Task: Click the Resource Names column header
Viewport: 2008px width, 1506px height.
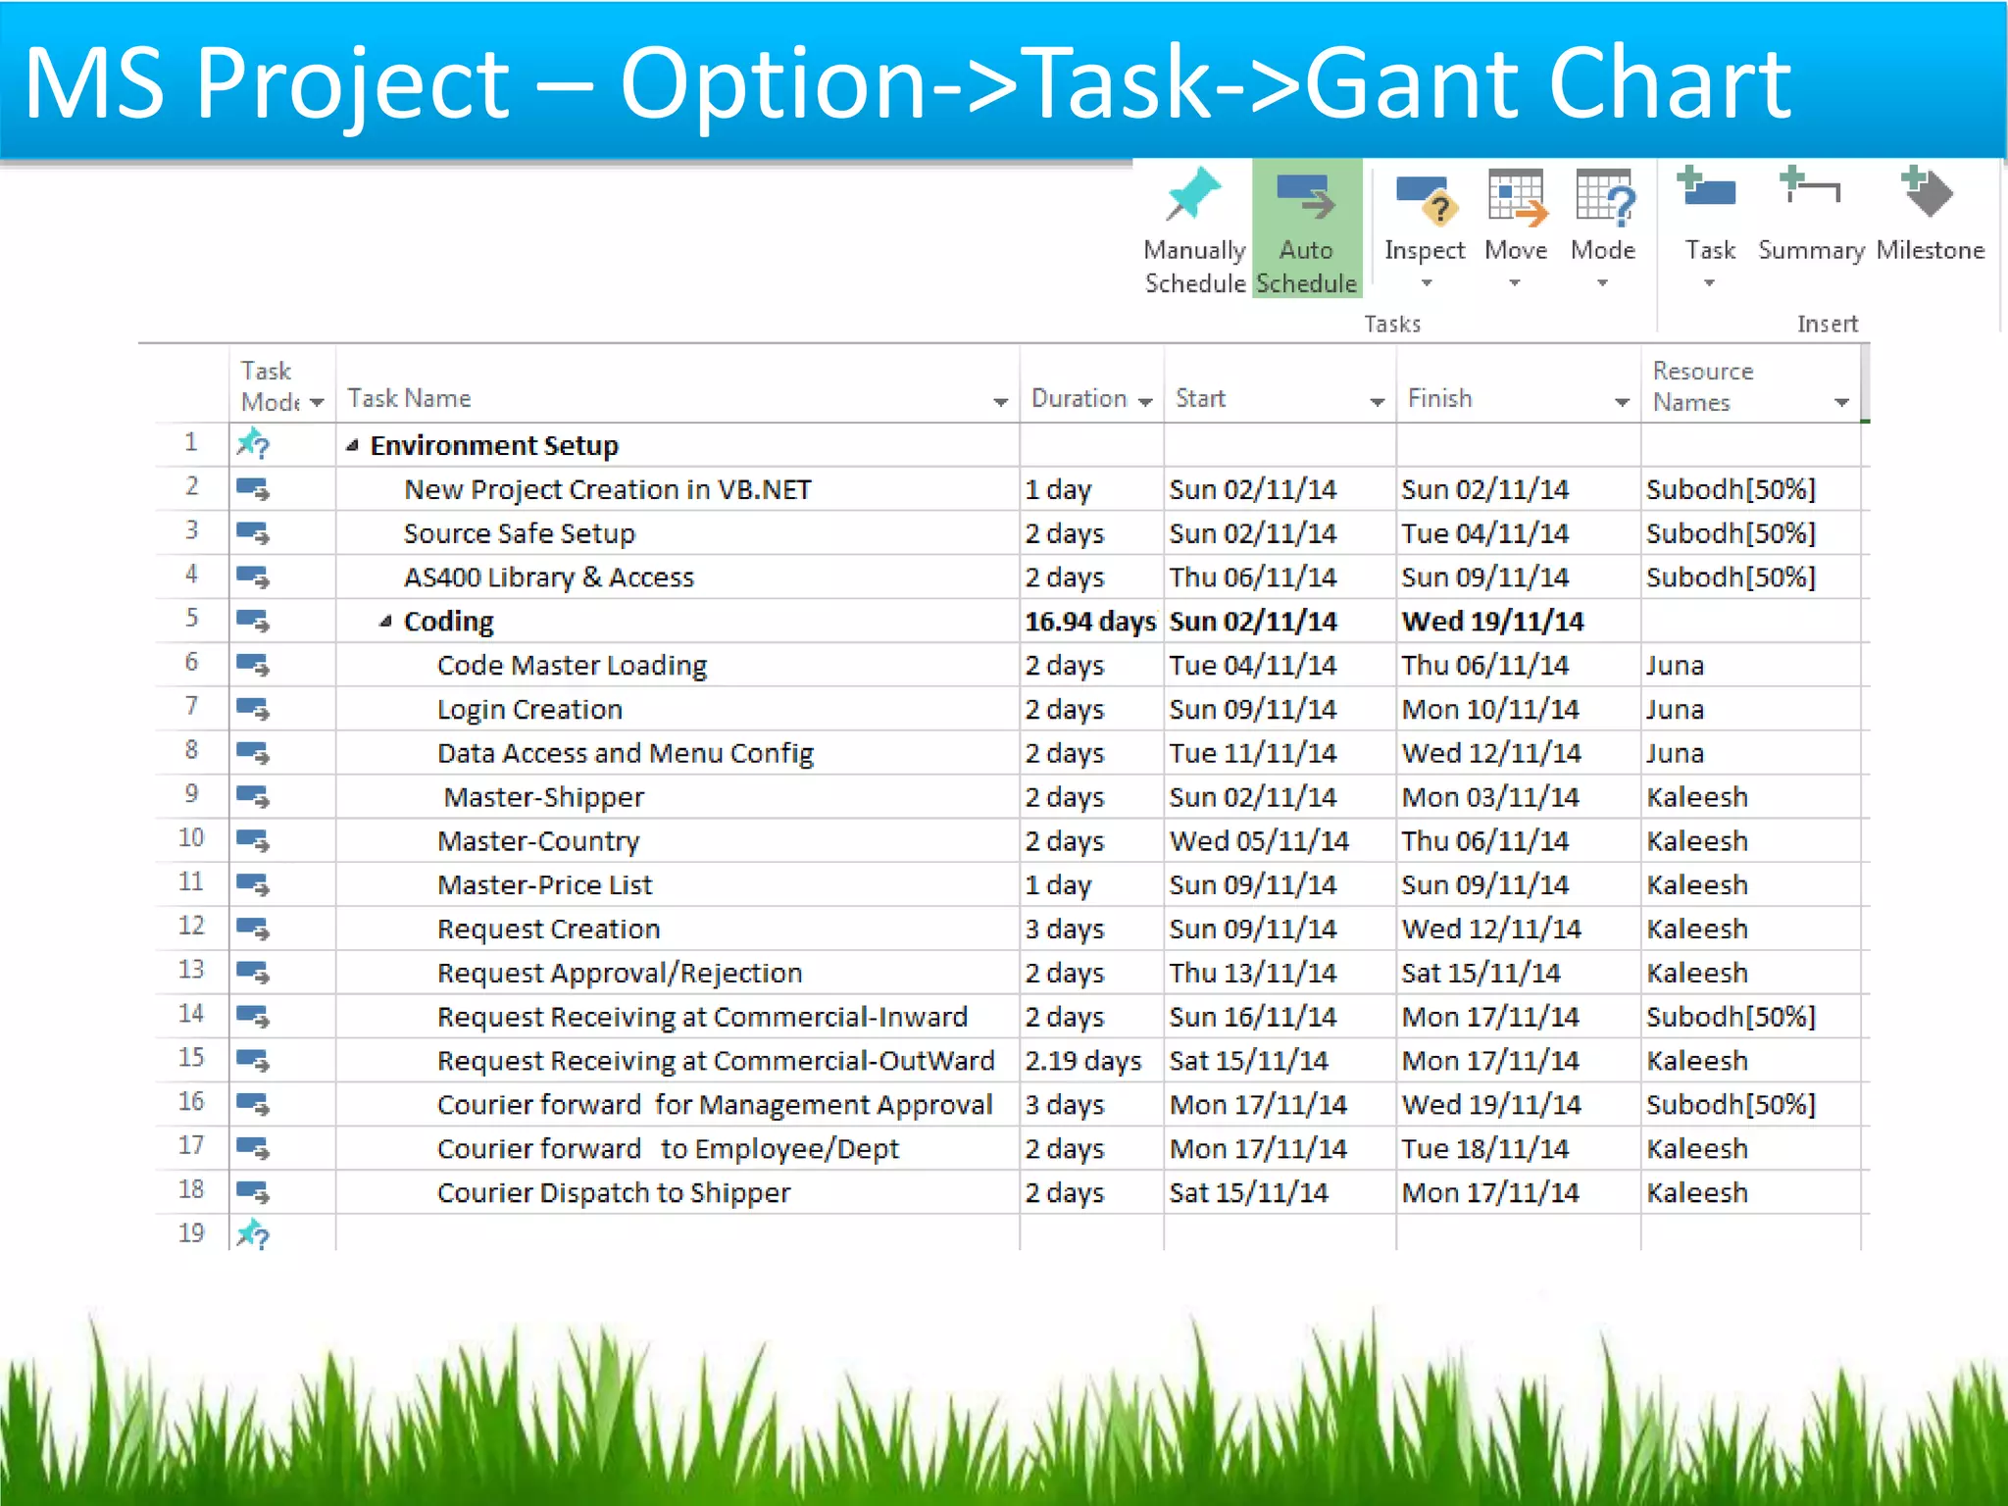Action: 1750,384
